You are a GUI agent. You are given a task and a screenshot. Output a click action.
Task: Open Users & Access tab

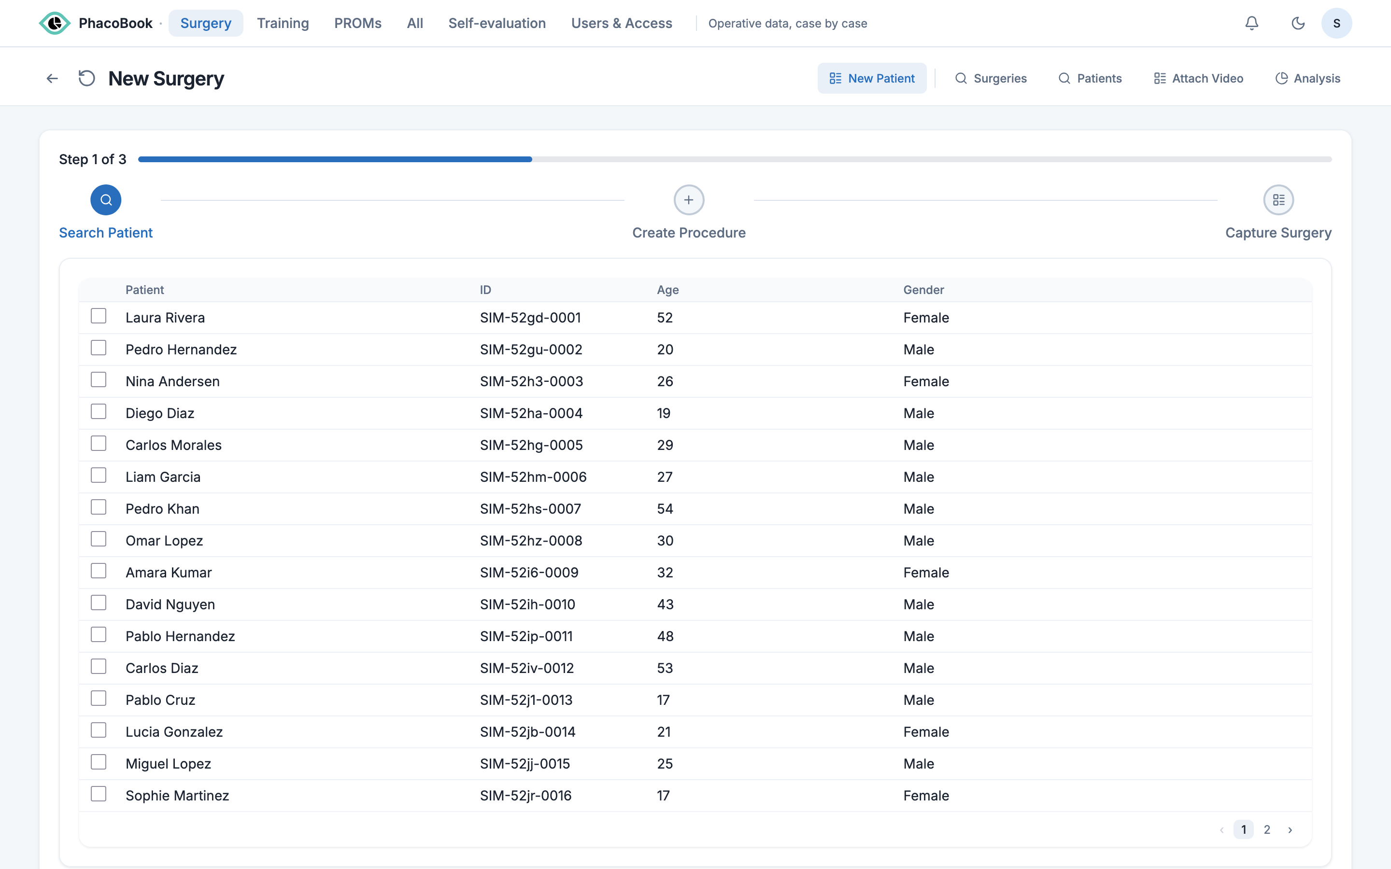tap(622, 23)
